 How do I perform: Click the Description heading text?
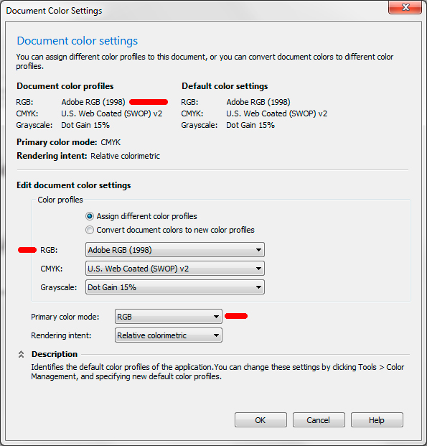point(55,354)
